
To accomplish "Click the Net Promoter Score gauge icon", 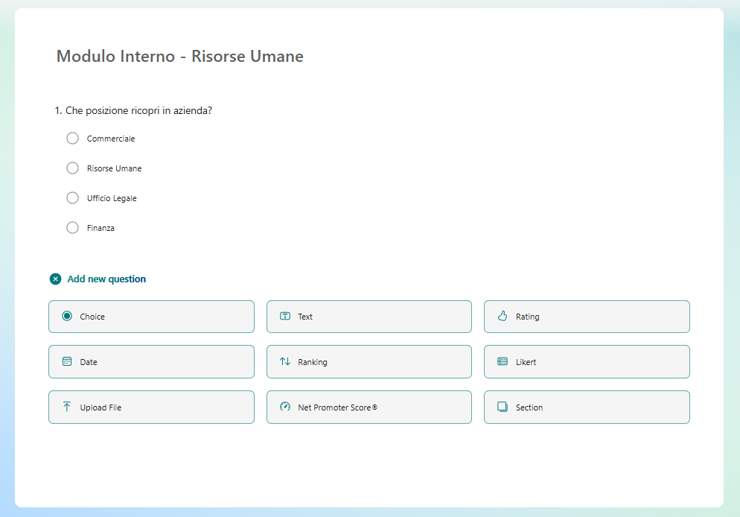I will point(284,407).
